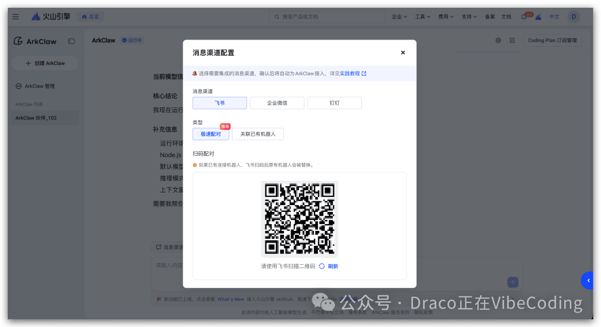Click the refresh icon to regenerate QR code
The width and height of the screenshot is (601, 327).
pos(323,266)
